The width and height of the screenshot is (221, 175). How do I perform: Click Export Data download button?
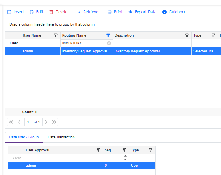coord(142,12)
